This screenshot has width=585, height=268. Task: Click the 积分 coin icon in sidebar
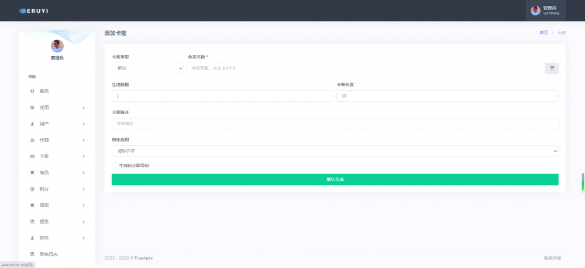32,190
